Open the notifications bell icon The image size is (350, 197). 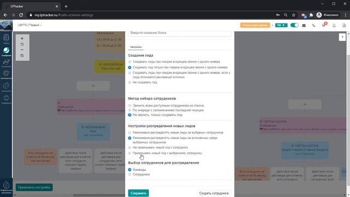(x=334, y=26)
